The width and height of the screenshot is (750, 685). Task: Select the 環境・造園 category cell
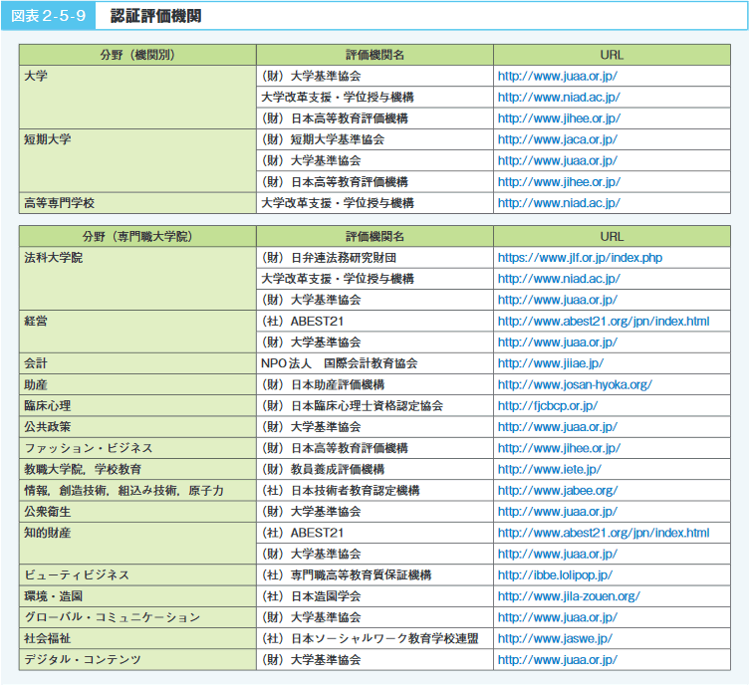click(x=137, y=596)
